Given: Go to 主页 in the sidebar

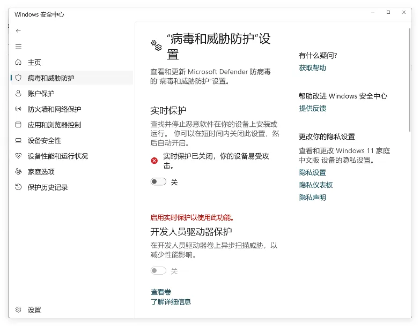Looking at the screenshot, I should (x=71, y=62).
